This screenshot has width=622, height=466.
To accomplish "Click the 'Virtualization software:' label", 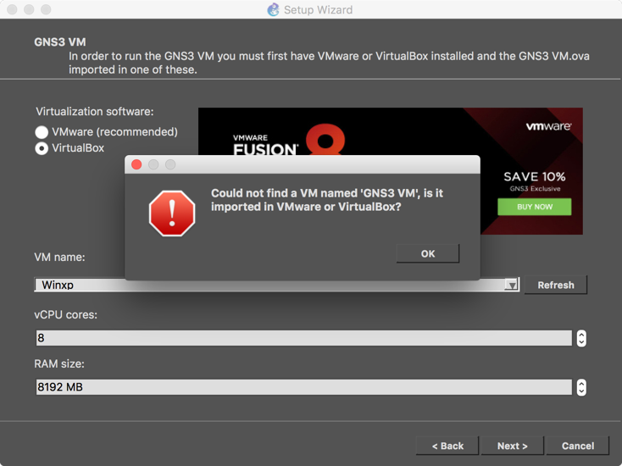I will pos(94,112).
